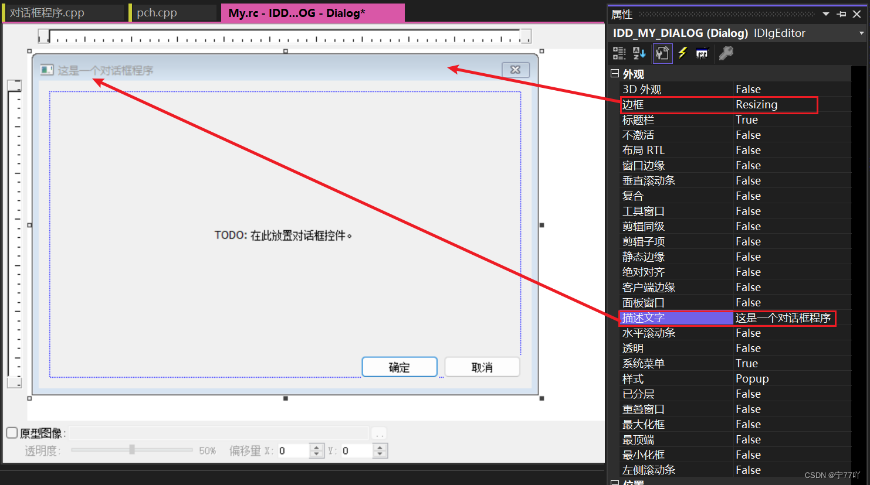
Task: Click the 取消 button in dialog preview
Action: tap(482, 367)
